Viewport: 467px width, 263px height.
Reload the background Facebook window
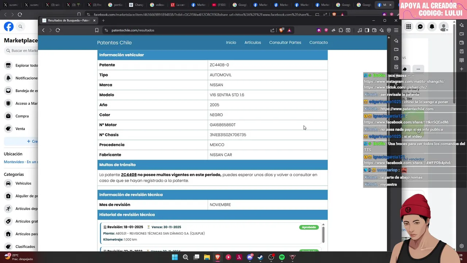(20, 15)
